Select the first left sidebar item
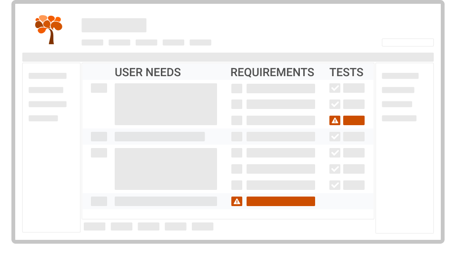The height and width of the screenshot is (257, 456). coord(48,76)
